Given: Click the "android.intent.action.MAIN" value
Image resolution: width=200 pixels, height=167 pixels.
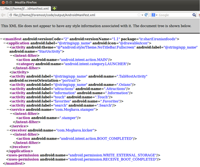Looking at the screenshot, I should point(84,60).
